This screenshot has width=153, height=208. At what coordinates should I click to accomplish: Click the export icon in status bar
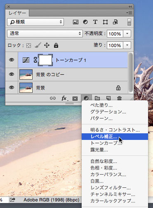point(12,200)
